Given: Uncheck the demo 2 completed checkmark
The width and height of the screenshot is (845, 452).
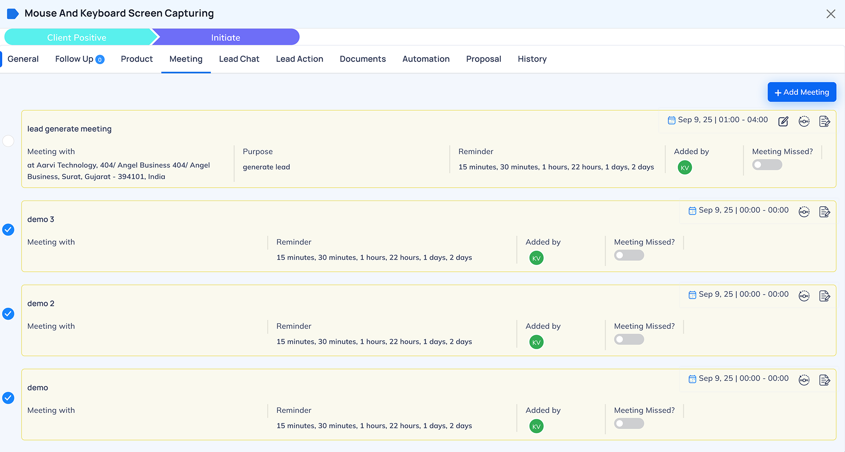Looking at the screenshot, I should 8,314.
